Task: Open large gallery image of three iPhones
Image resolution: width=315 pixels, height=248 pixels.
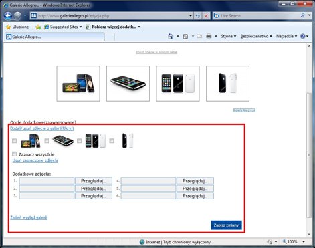Action: coord(178,84)
